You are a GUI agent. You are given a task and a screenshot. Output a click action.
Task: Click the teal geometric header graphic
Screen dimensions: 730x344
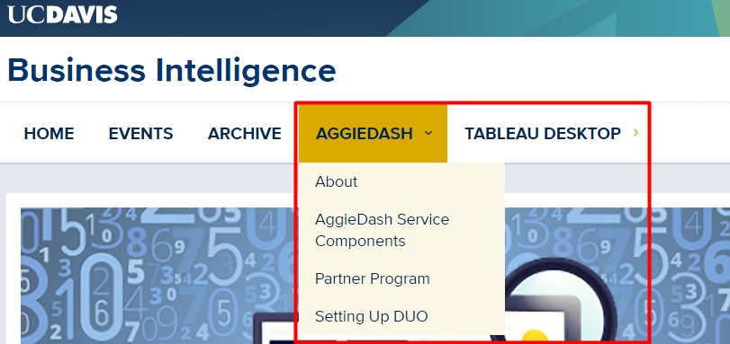[559, 18]
